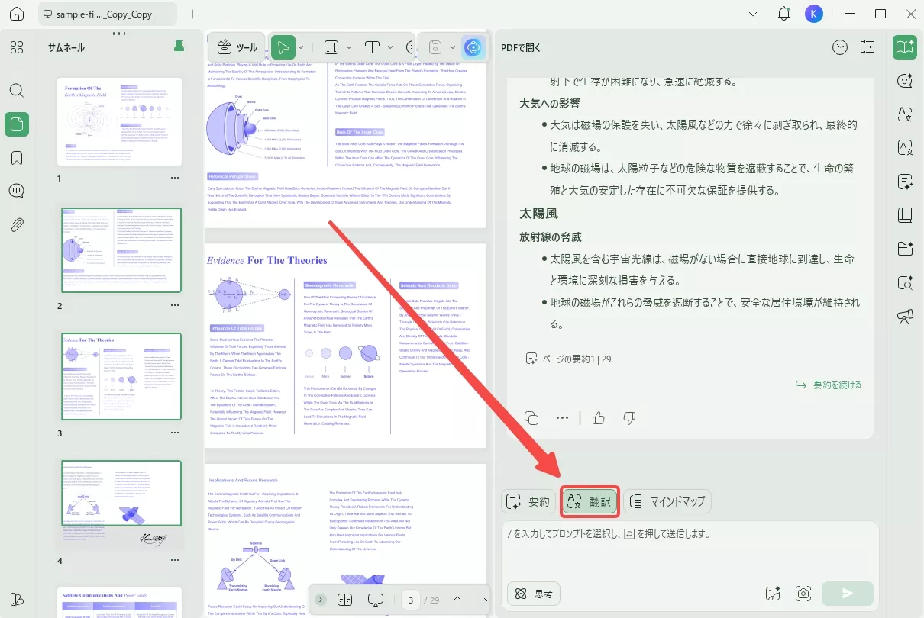
Task: Go to previous page with up arrow
Action: 457,600
